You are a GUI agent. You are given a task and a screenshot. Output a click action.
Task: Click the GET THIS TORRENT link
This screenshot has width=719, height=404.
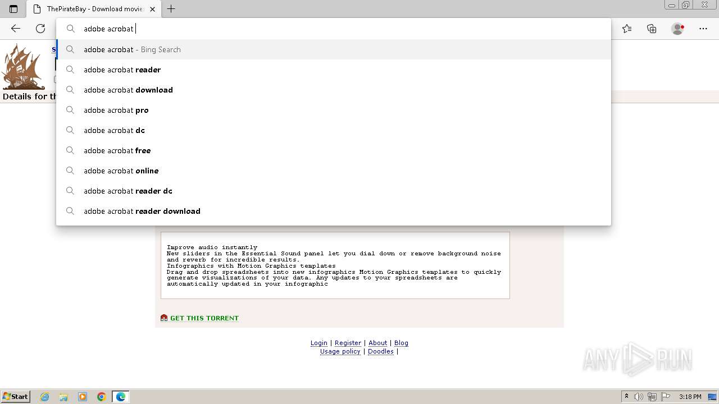(x=204, y=318)
